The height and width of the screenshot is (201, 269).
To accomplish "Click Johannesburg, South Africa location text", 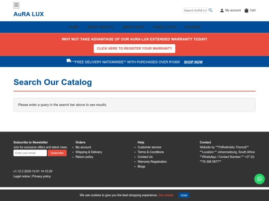I will 236,152.
